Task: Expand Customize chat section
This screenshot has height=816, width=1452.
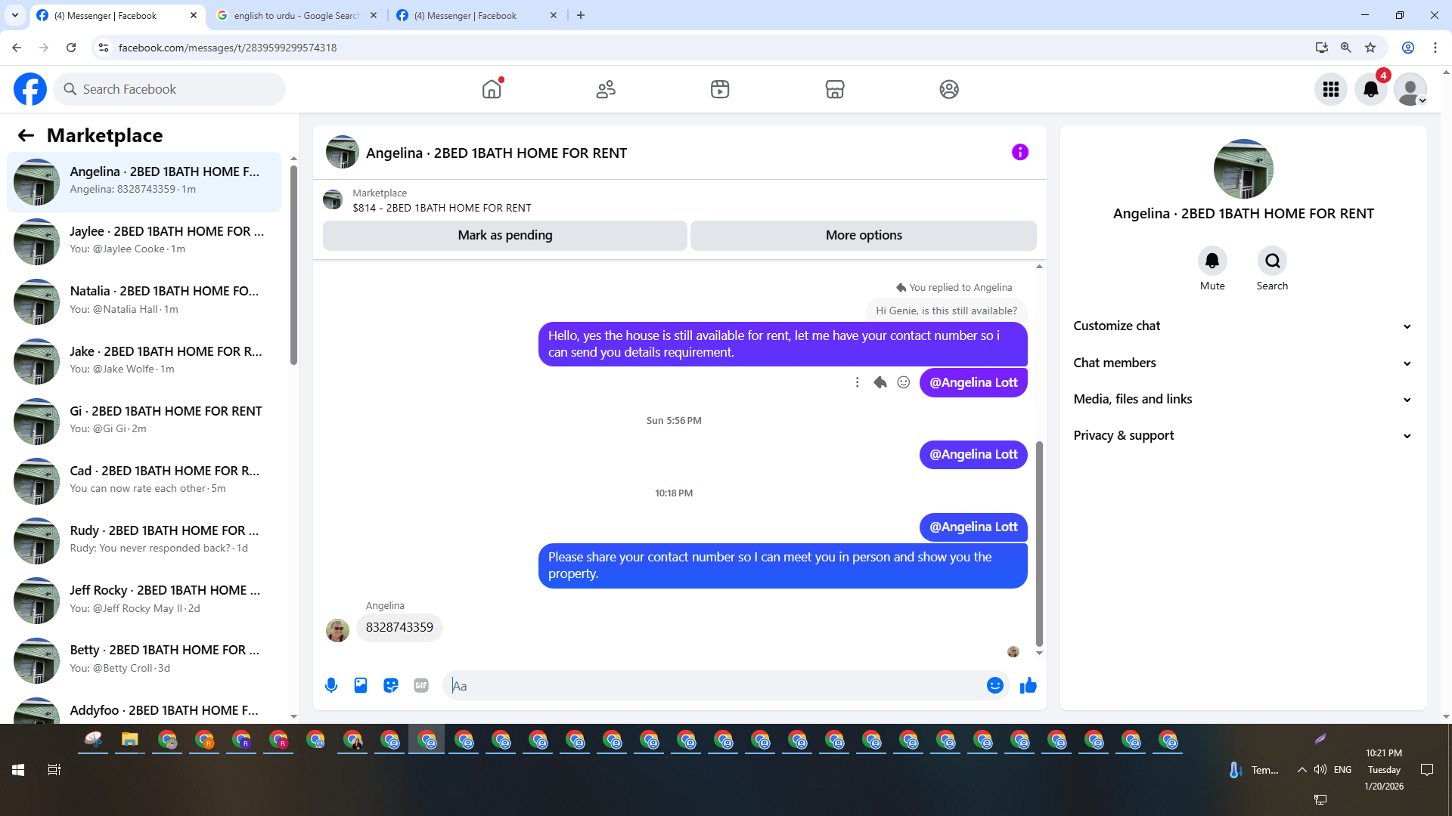Action: coord(1243,326)
